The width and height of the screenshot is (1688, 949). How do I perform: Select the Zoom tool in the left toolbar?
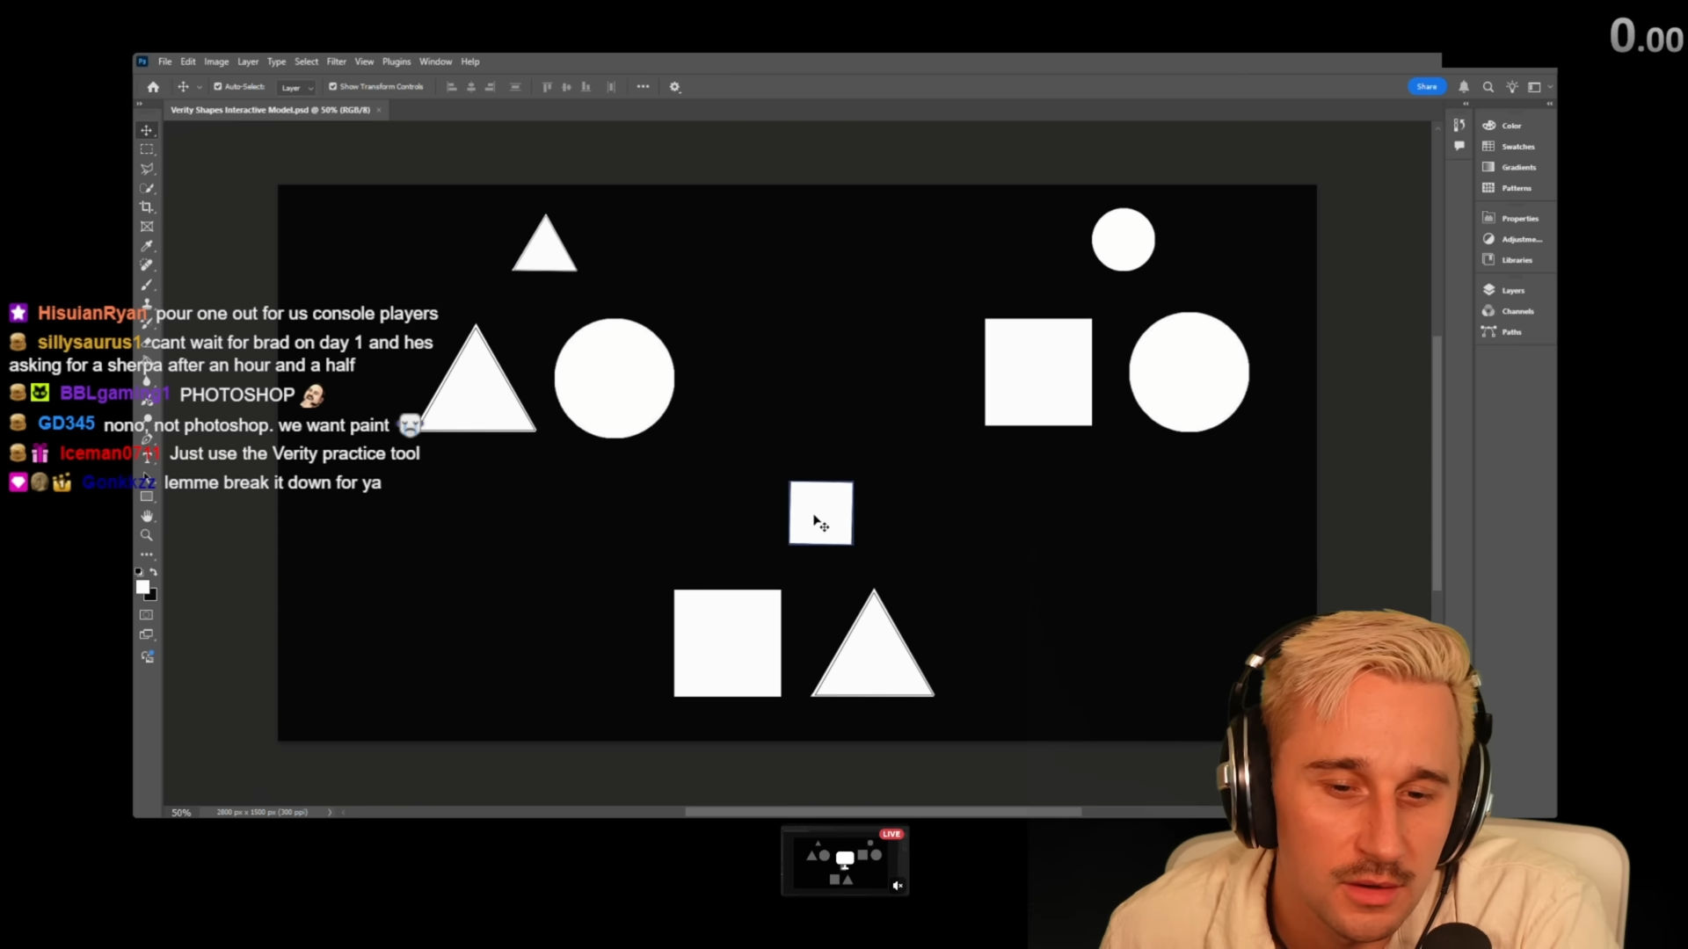(147, 535)
